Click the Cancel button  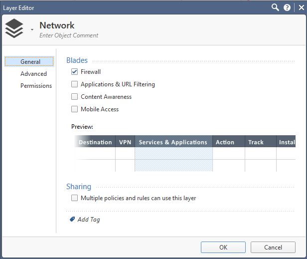(x=273, y=247)
